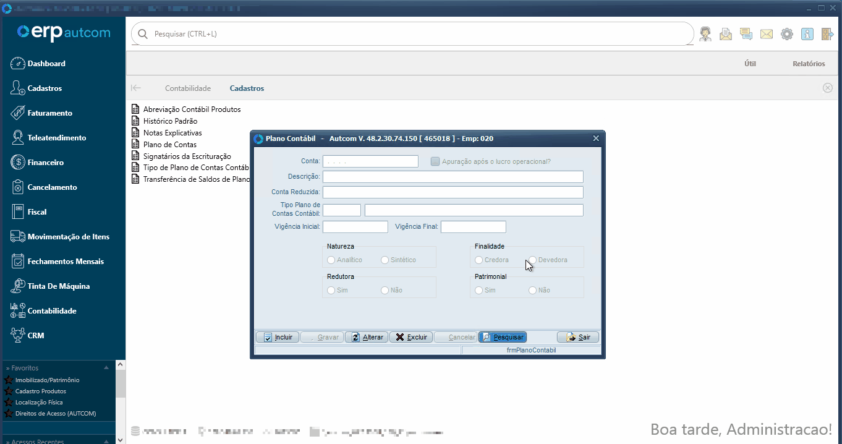Screen dimensions: 842x444
Task: Open Histórico Padrão document entry
Action: (164, 121)
